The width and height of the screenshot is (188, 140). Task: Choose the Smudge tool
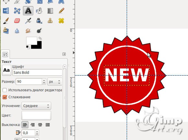(x=28, y=31)
